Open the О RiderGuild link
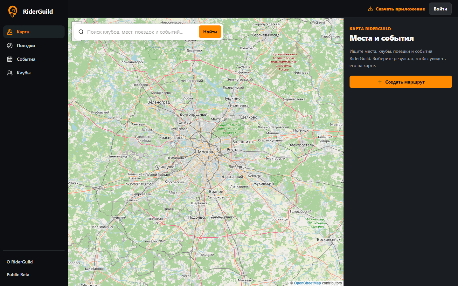The width and height of the screenshot is (458, 286). click(20, 262)
